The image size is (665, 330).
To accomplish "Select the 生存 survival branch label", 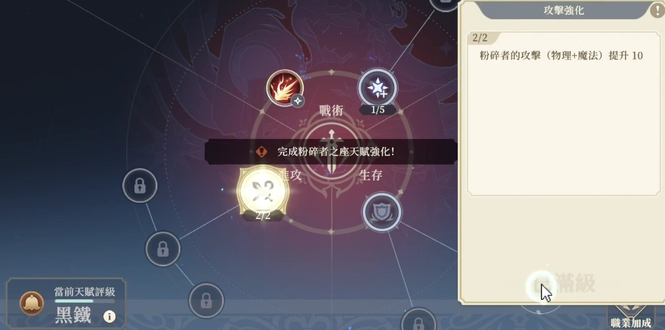I will coord(370,175).
